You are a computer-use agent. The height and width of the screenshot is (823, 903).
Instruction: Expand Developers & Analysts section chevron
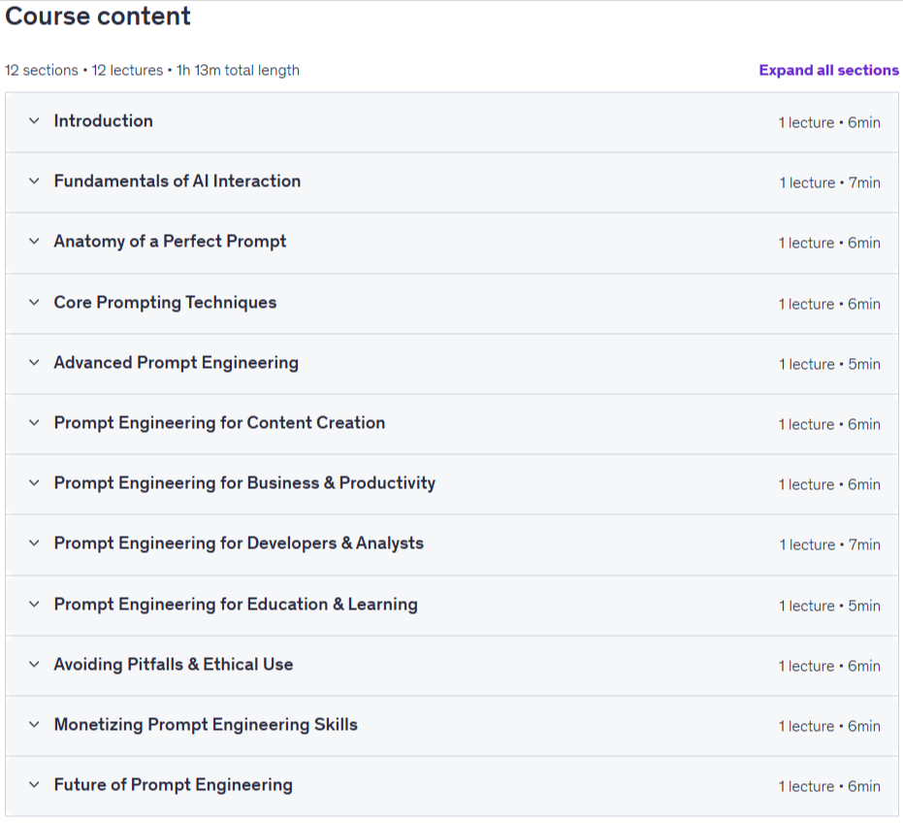35,543
